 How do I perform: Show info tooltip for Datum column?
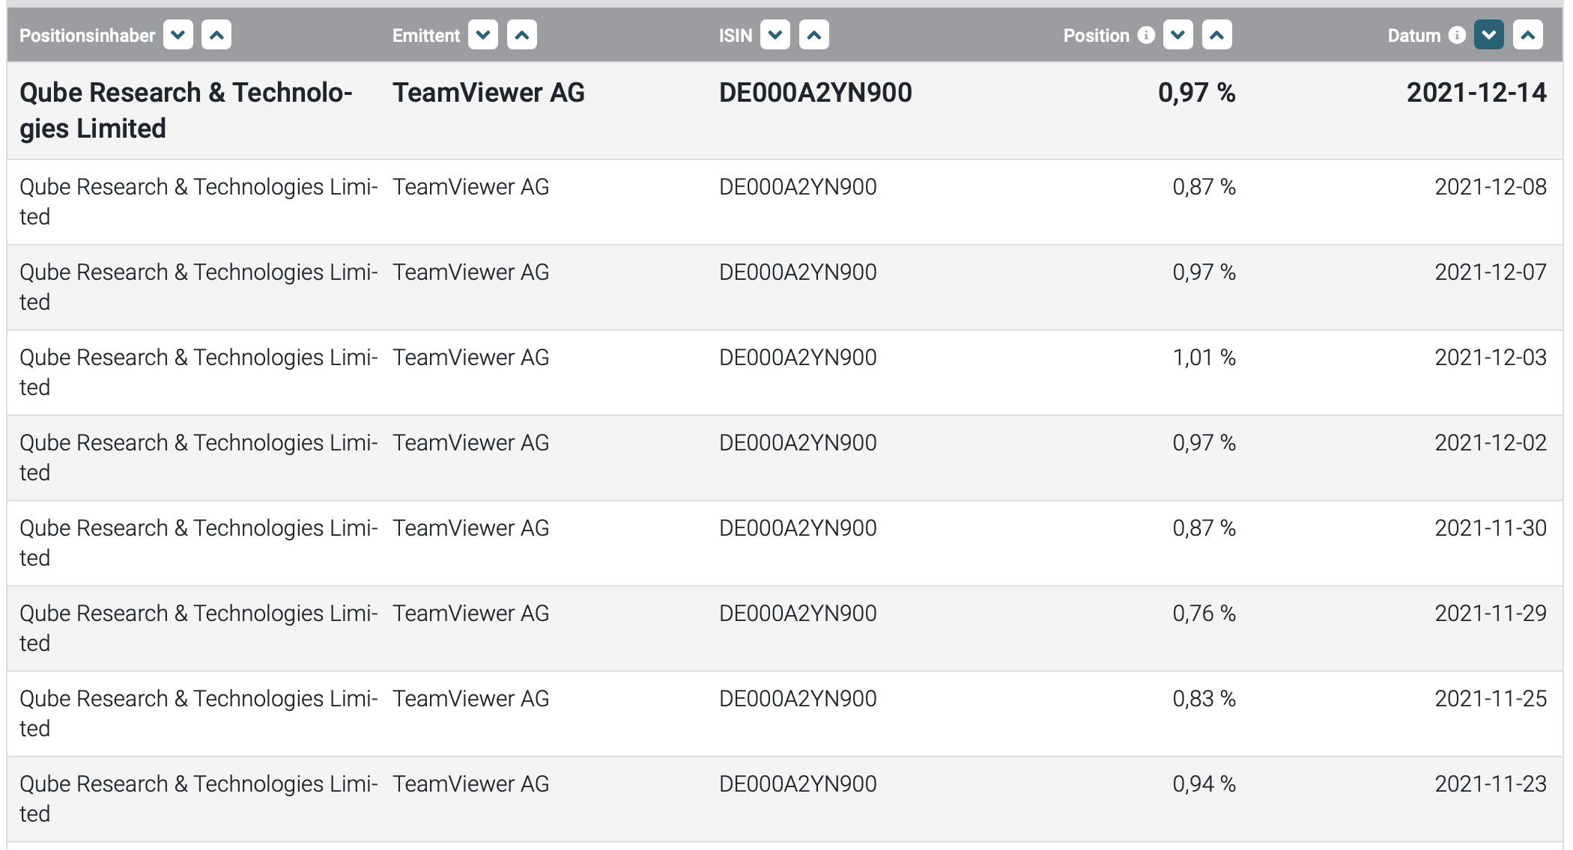click(1457, 35)
